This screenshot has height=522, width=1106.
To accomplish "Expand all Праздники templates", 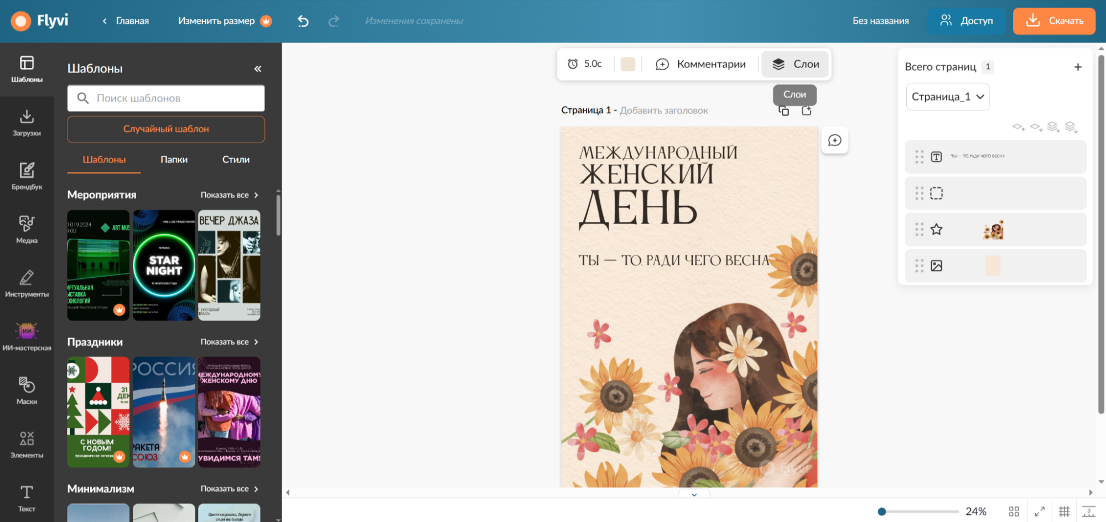I will coord(229,342).
